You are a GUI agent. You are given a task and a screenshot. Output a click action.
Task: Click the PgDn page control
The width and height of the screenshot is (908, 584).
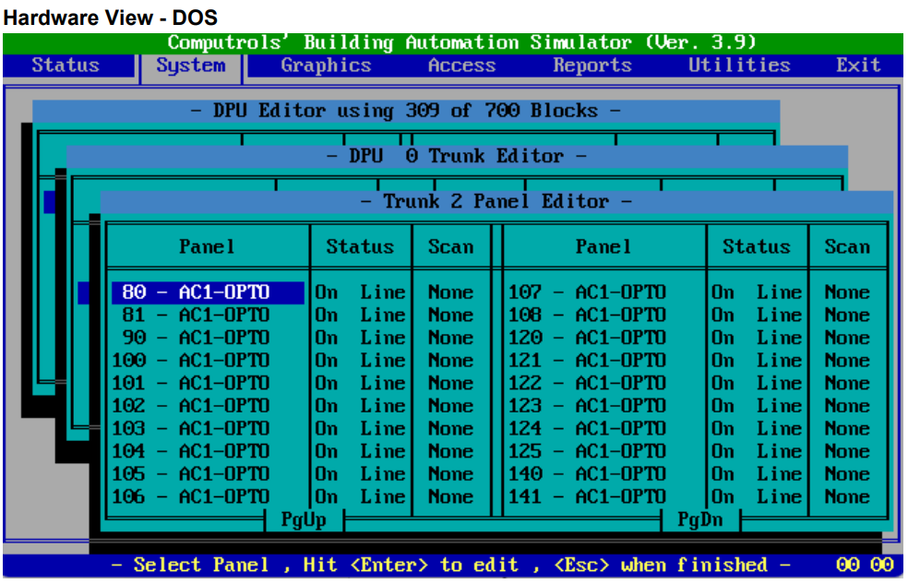click(x=701, y=518)
